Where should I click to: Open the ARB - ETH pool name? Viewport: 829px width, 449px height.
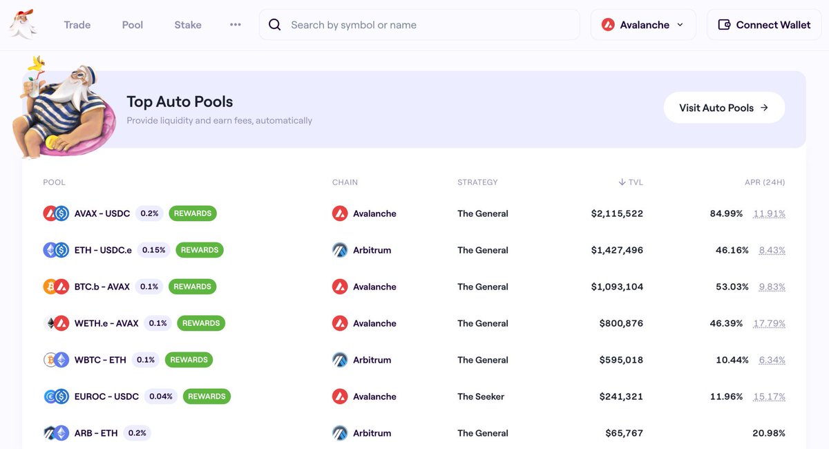point(96,433)
